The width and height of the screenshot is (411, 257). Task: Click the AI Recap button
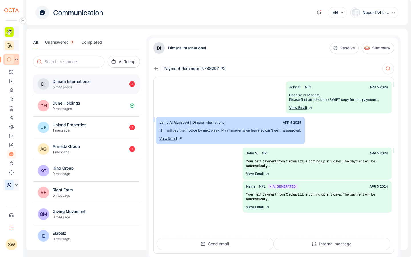pyautogui.click(x=124, y=62)
